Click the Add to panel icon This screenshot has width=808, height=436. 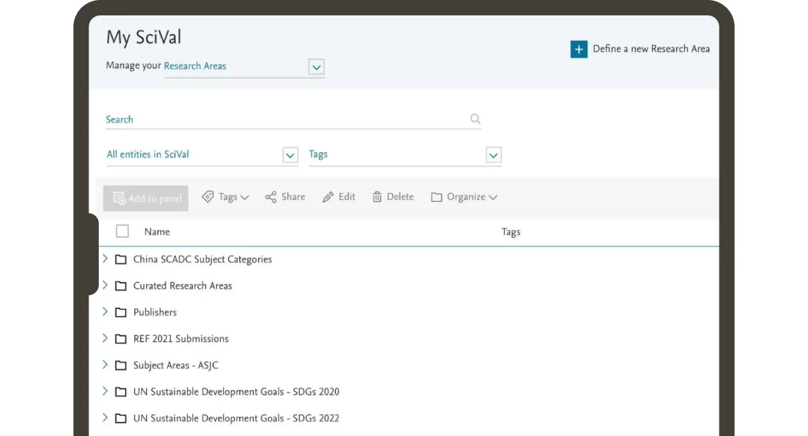[x=119, y=198]
